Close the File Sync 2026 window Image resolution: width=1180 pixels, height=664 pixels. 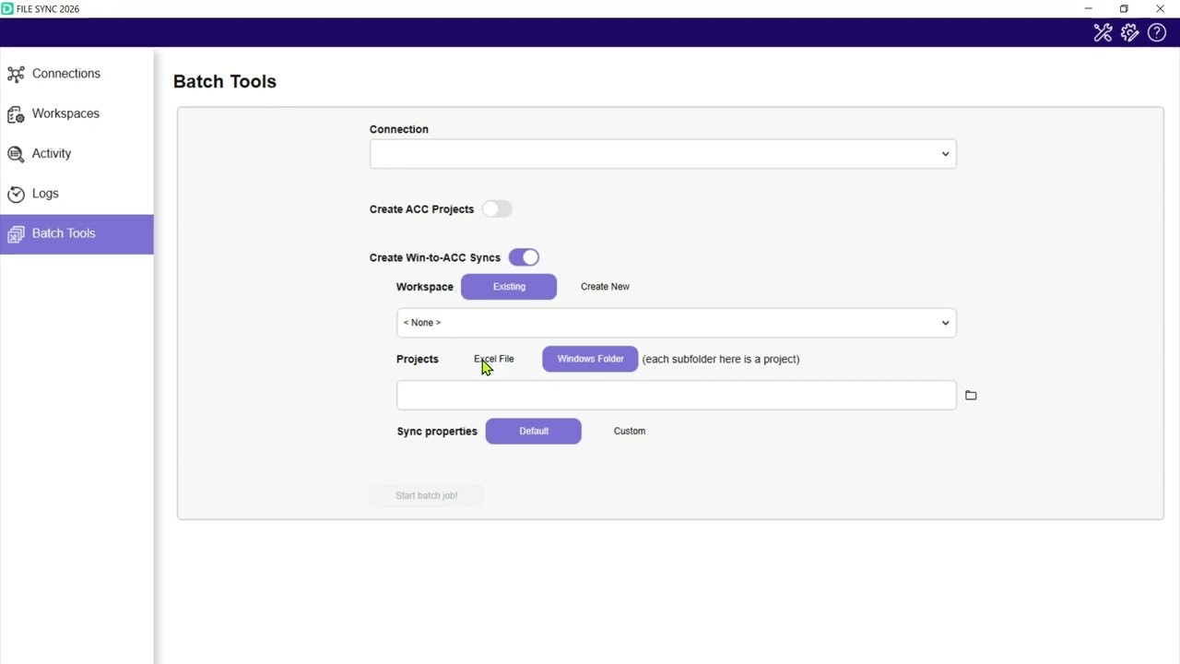(x=1160, y=8)
